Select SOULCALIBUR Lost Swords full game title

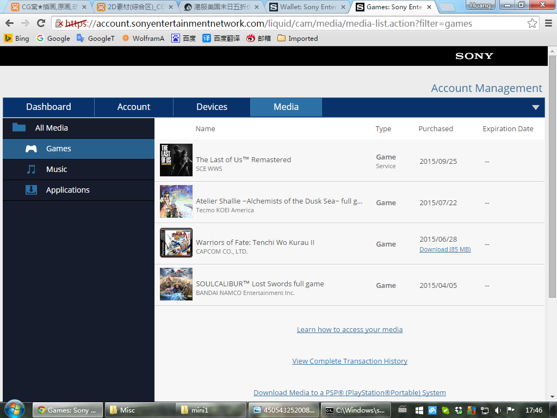click(x=260, y=284)
